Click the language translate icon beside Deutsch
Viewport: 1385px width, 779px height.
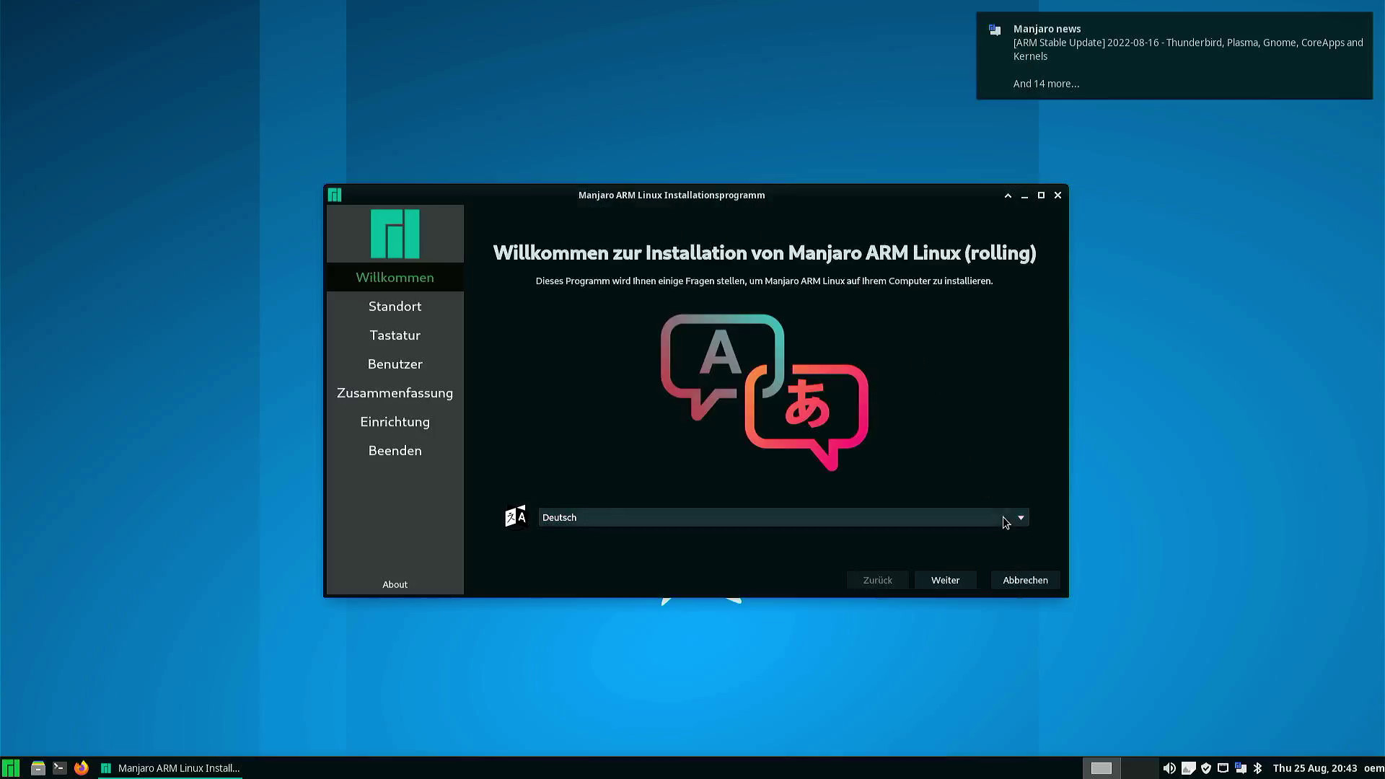[x=516, y=517]
